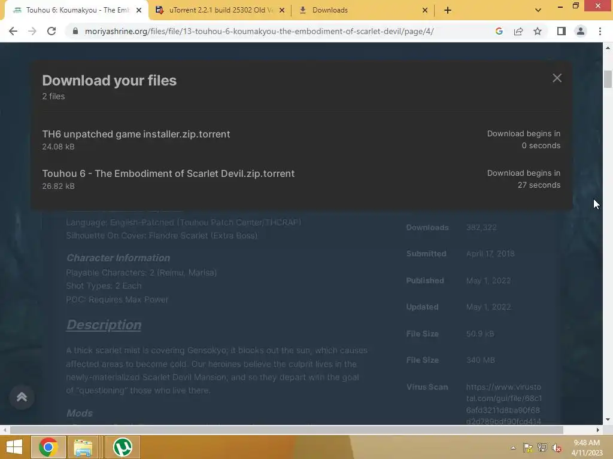Click the Description heading link
The image size is (613, 459).
coord(104,325)
